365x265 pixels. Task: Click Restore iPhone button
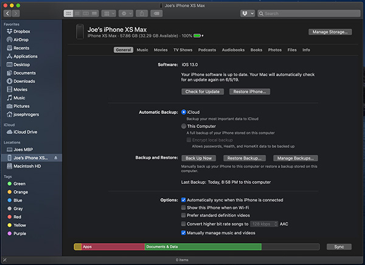pyautogui.click(x=249, y=91)
